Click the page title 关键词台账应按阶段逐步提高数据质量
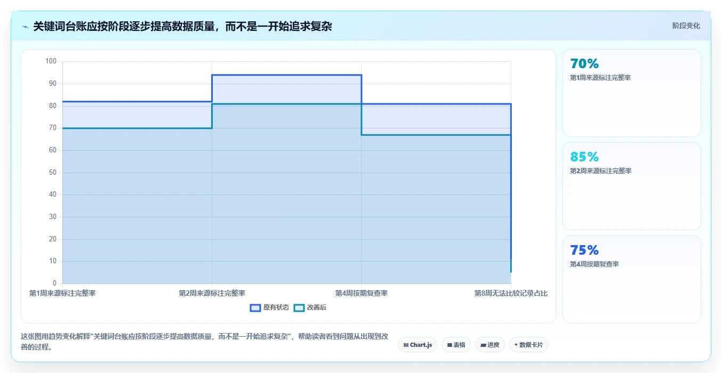The width and height of the screenshot is (722, 373). [x=182, y=26]
